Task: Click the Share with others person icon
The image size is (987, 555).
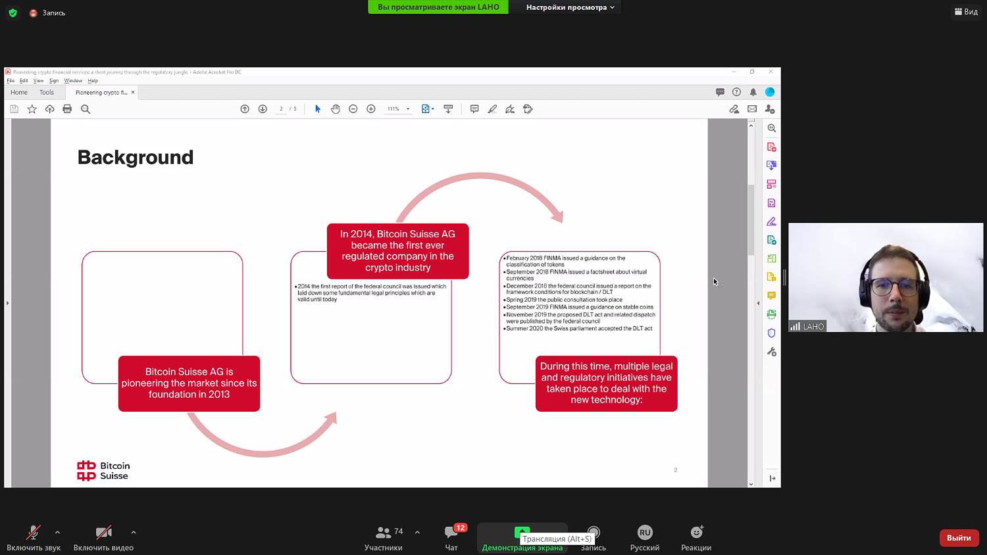Action: click(770, 109)
